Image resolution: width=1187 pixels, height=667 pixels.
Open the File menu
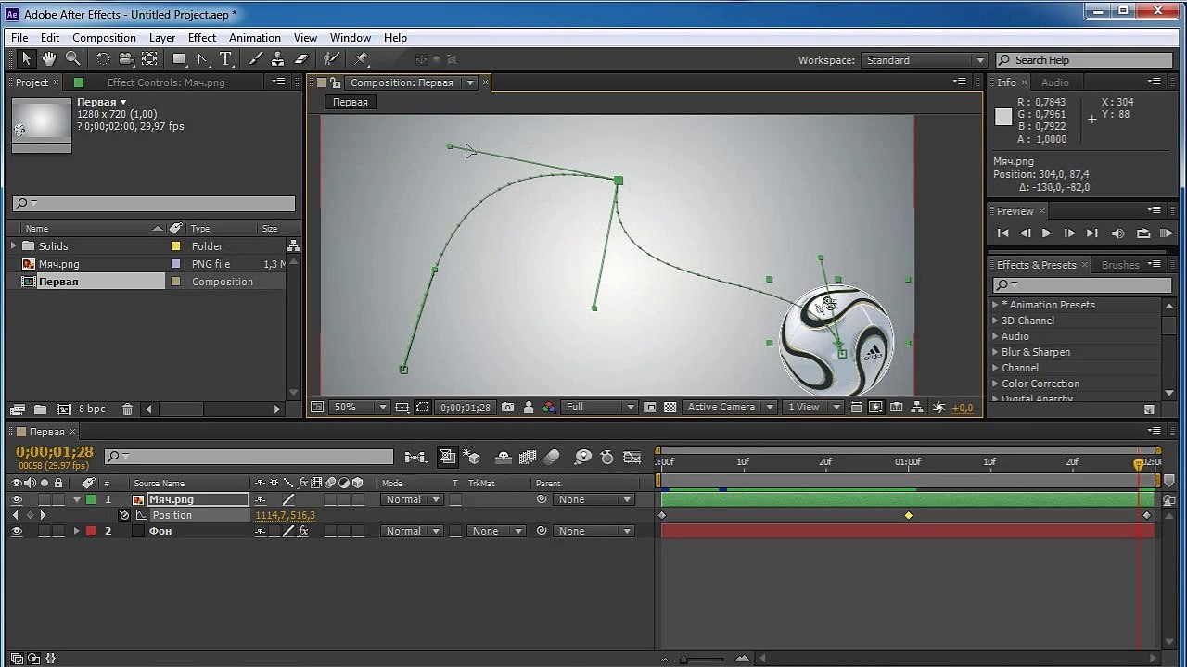19,38
